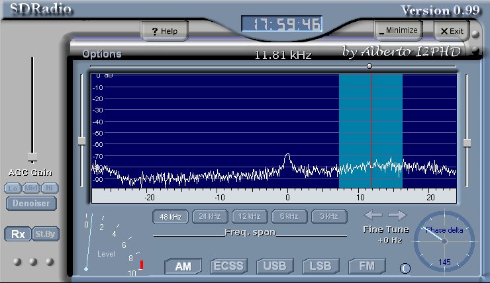Click the Exit button with X icon
The image size is (490, 283).
pyautogui.click(x=452, y=31)
